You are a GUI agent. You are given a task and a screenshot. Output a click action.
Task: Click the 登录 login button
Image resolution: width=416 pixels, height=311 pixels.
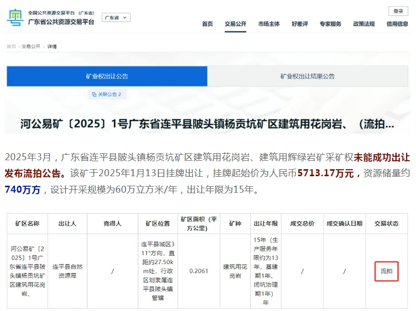click(x=398, y=11)
